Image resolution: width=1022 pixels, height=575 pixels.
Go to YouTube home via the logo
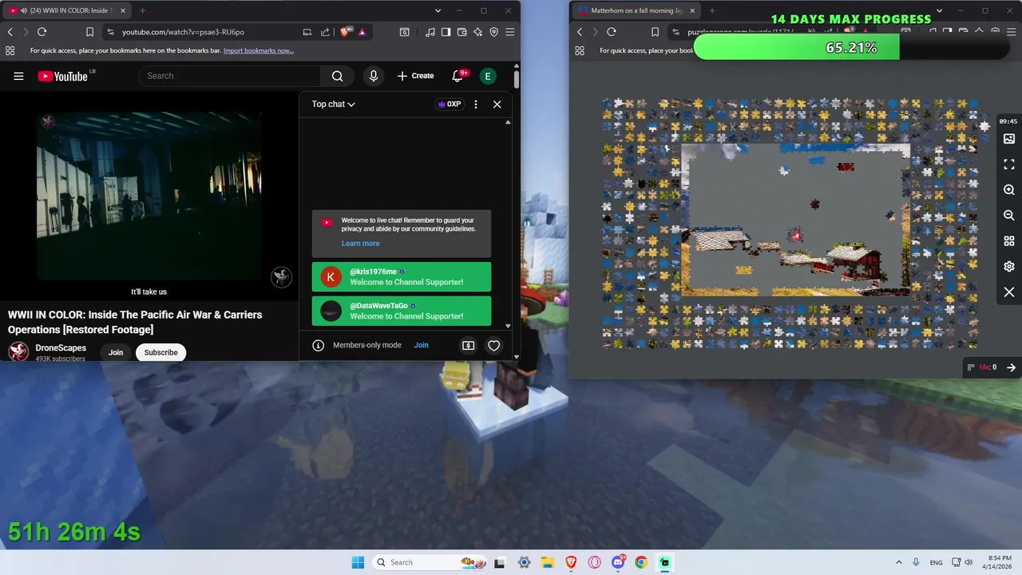tap(64, 76)
